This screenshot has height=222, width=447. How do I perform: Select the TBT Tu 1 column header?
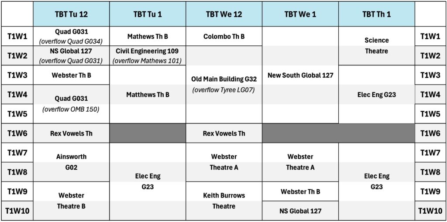[x=148, y=14]
